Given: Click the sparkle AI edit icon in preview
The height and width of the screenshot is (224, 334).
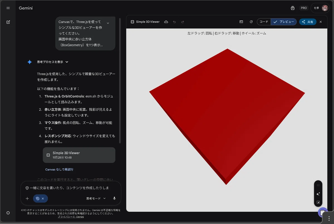Looking at the screenshot, I should click(318, 194).
